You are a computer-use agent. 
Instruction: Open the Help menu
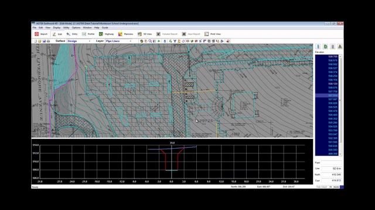point(97,27)
